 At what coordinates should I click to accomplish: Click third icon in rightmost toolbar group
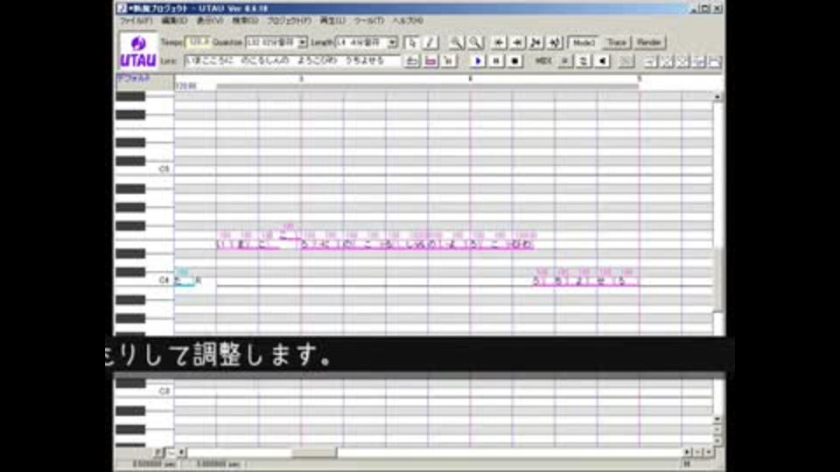coord(683,61)
